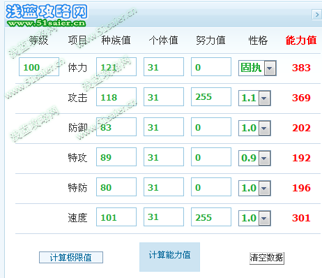Click the 速度 种族值 field showing 101
322x278 pixels.
116,217
